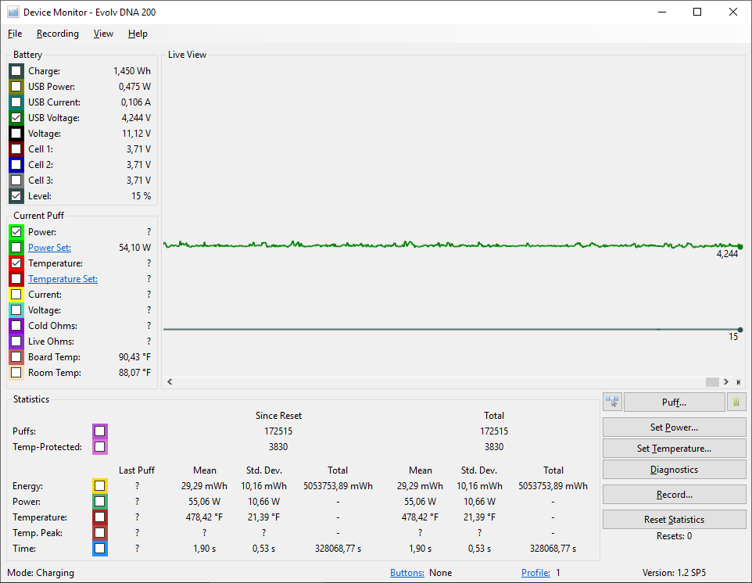
Task: Jump to end of live view graph
Action: click(x=738, y=382)
